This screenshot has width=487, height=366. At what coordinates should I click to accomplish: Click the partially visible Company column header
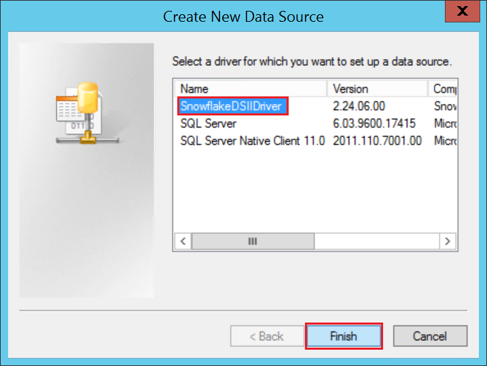coord(441,89)
